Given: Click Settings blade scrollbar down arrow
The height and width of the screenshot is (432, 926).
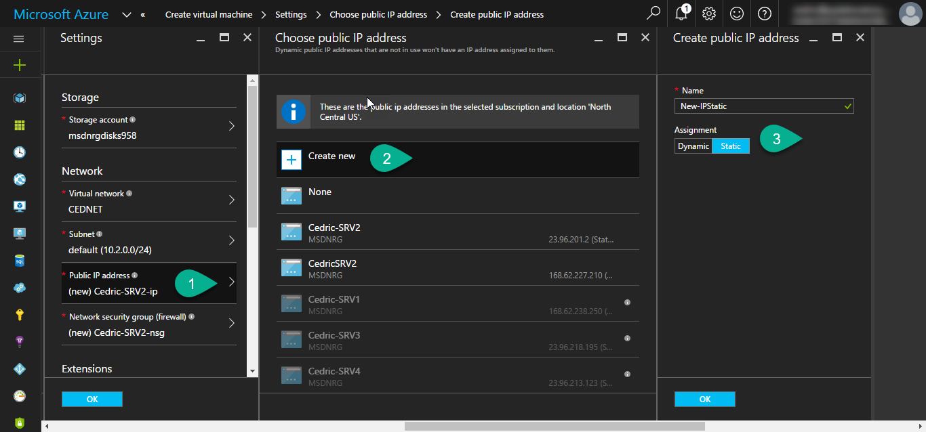Looking at the screenshot, I should click(x=253, y=372).
